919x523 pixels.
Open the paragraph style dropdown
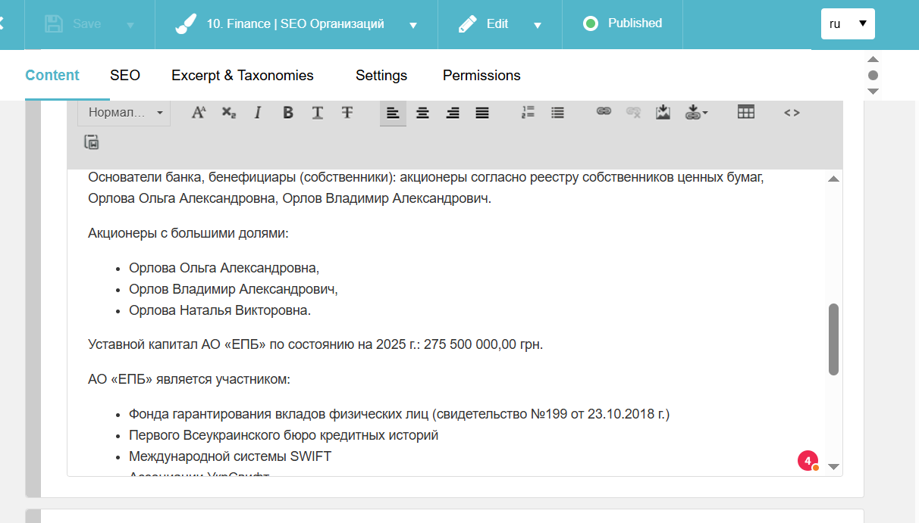coord(124,113)
